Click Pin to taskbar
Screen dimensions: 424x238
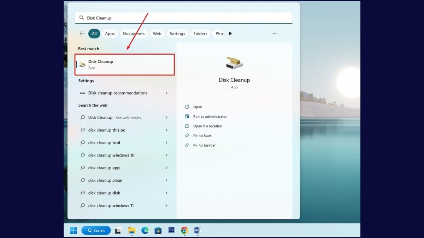point(204,145)
